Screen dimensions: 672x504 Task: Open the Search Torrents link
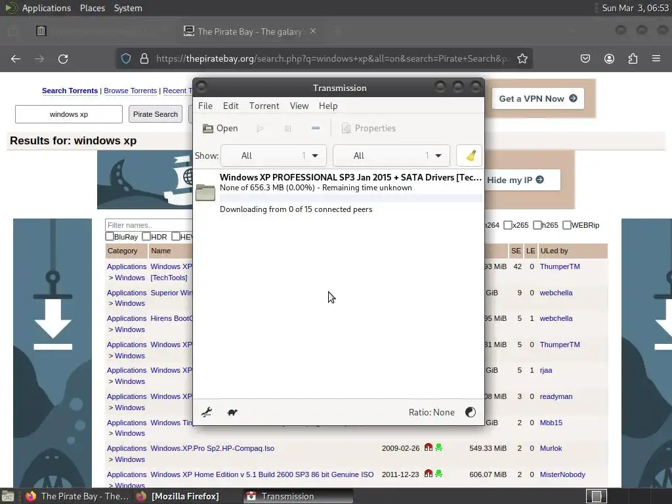pyautogui.click(x=70, y=91)
